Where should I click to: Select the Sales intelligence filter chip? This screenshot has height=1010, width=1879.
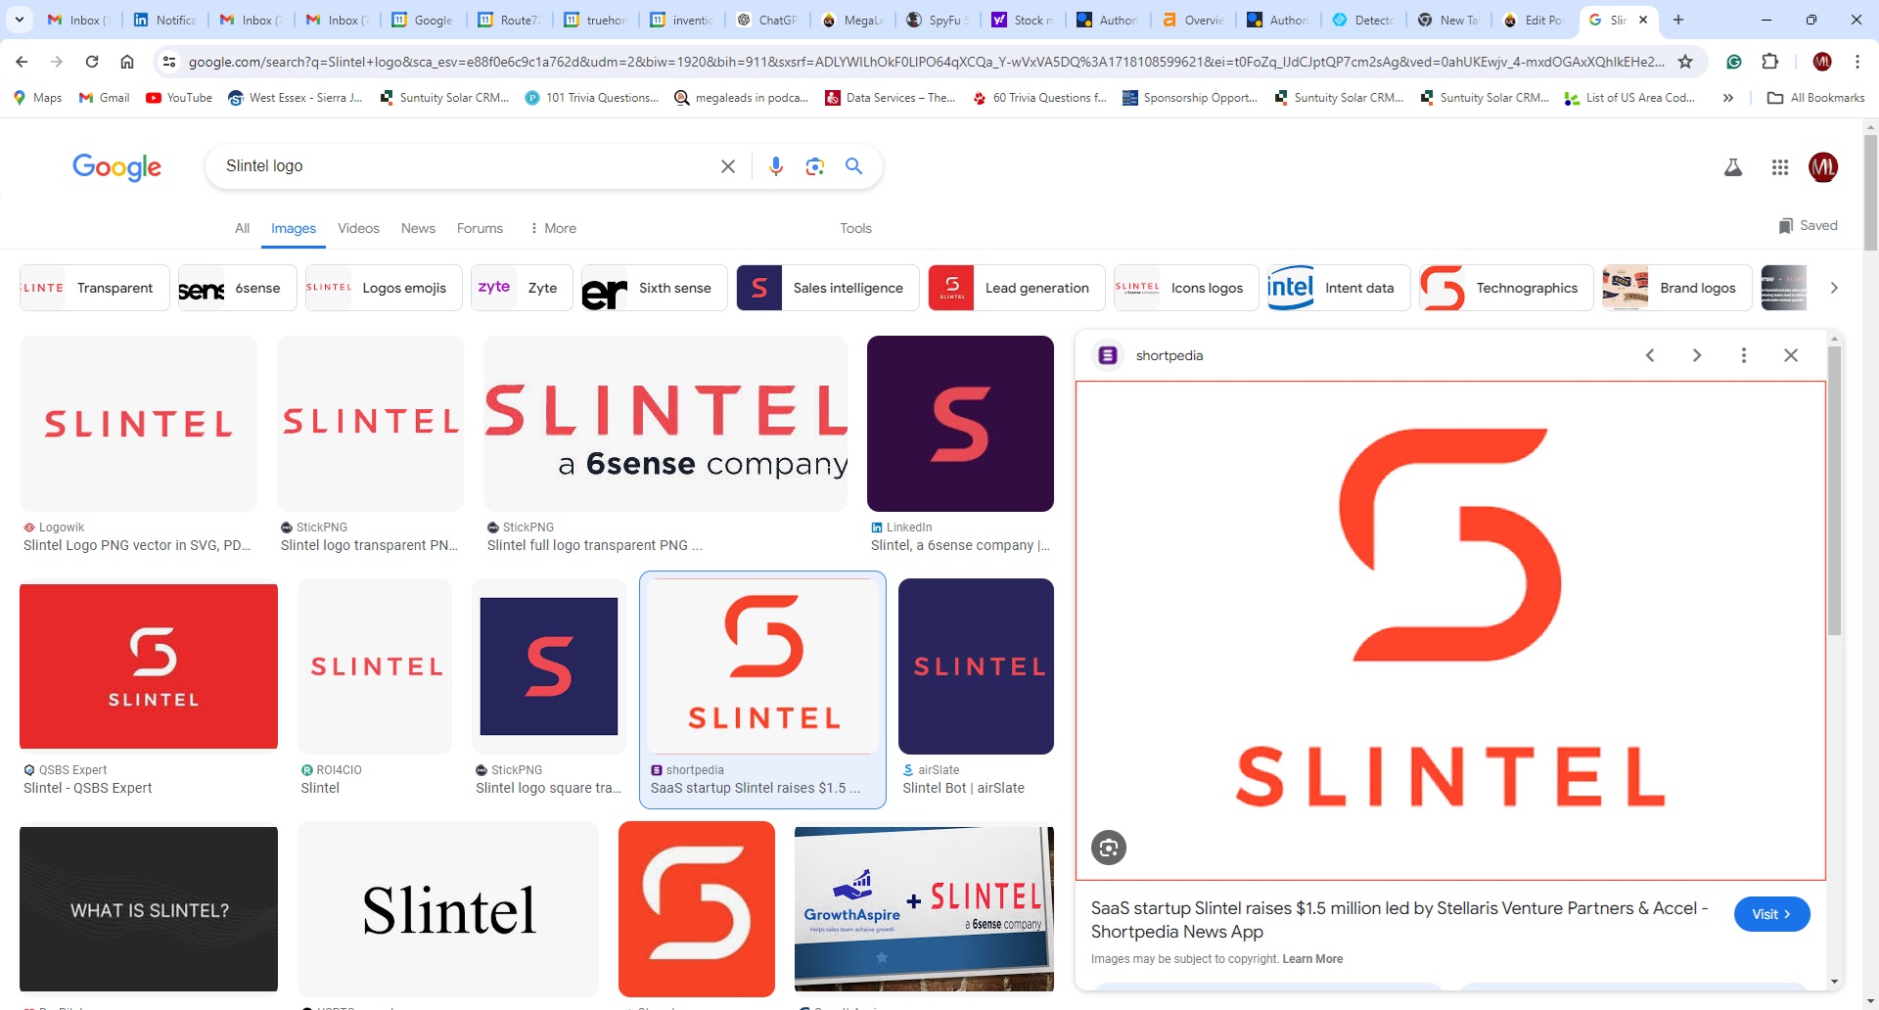click(x=827, y=288)
